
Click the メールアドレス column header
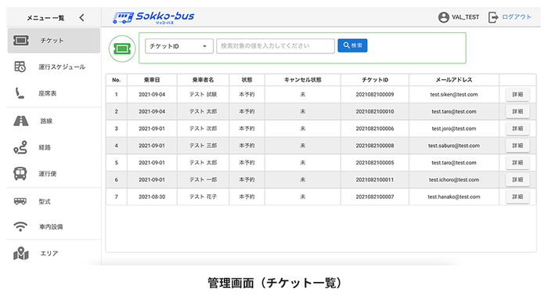point(454,80)
